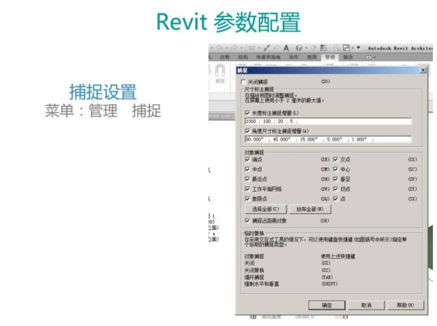
Task: Click the Redo icon in quick access toolbar
Action: 233,48
